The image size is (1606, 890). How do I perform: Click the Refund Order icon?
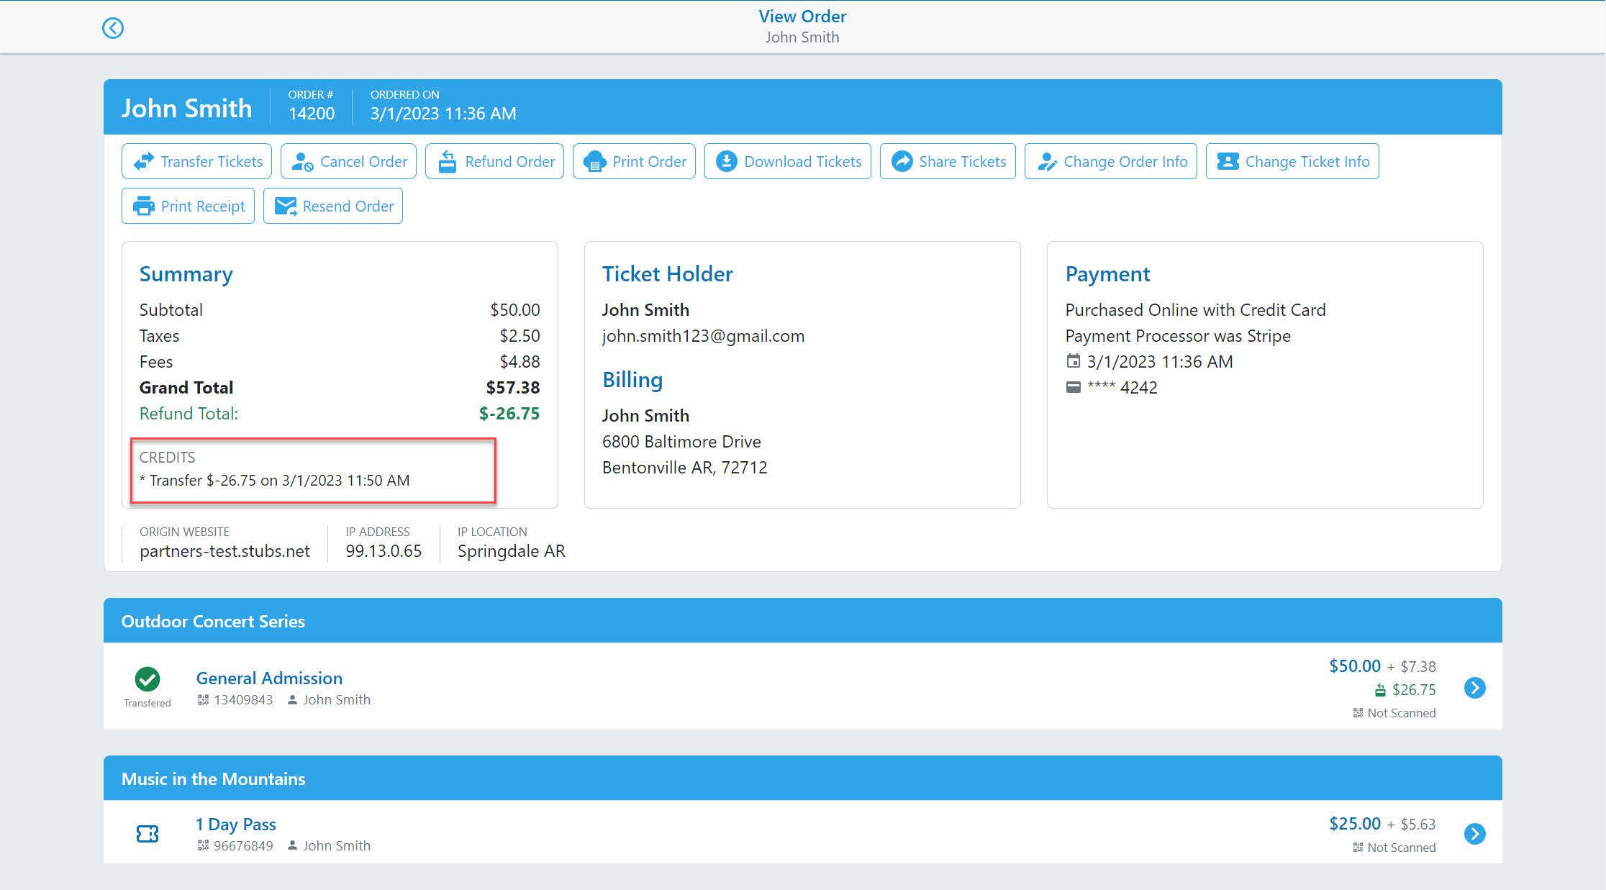[448, 162]
